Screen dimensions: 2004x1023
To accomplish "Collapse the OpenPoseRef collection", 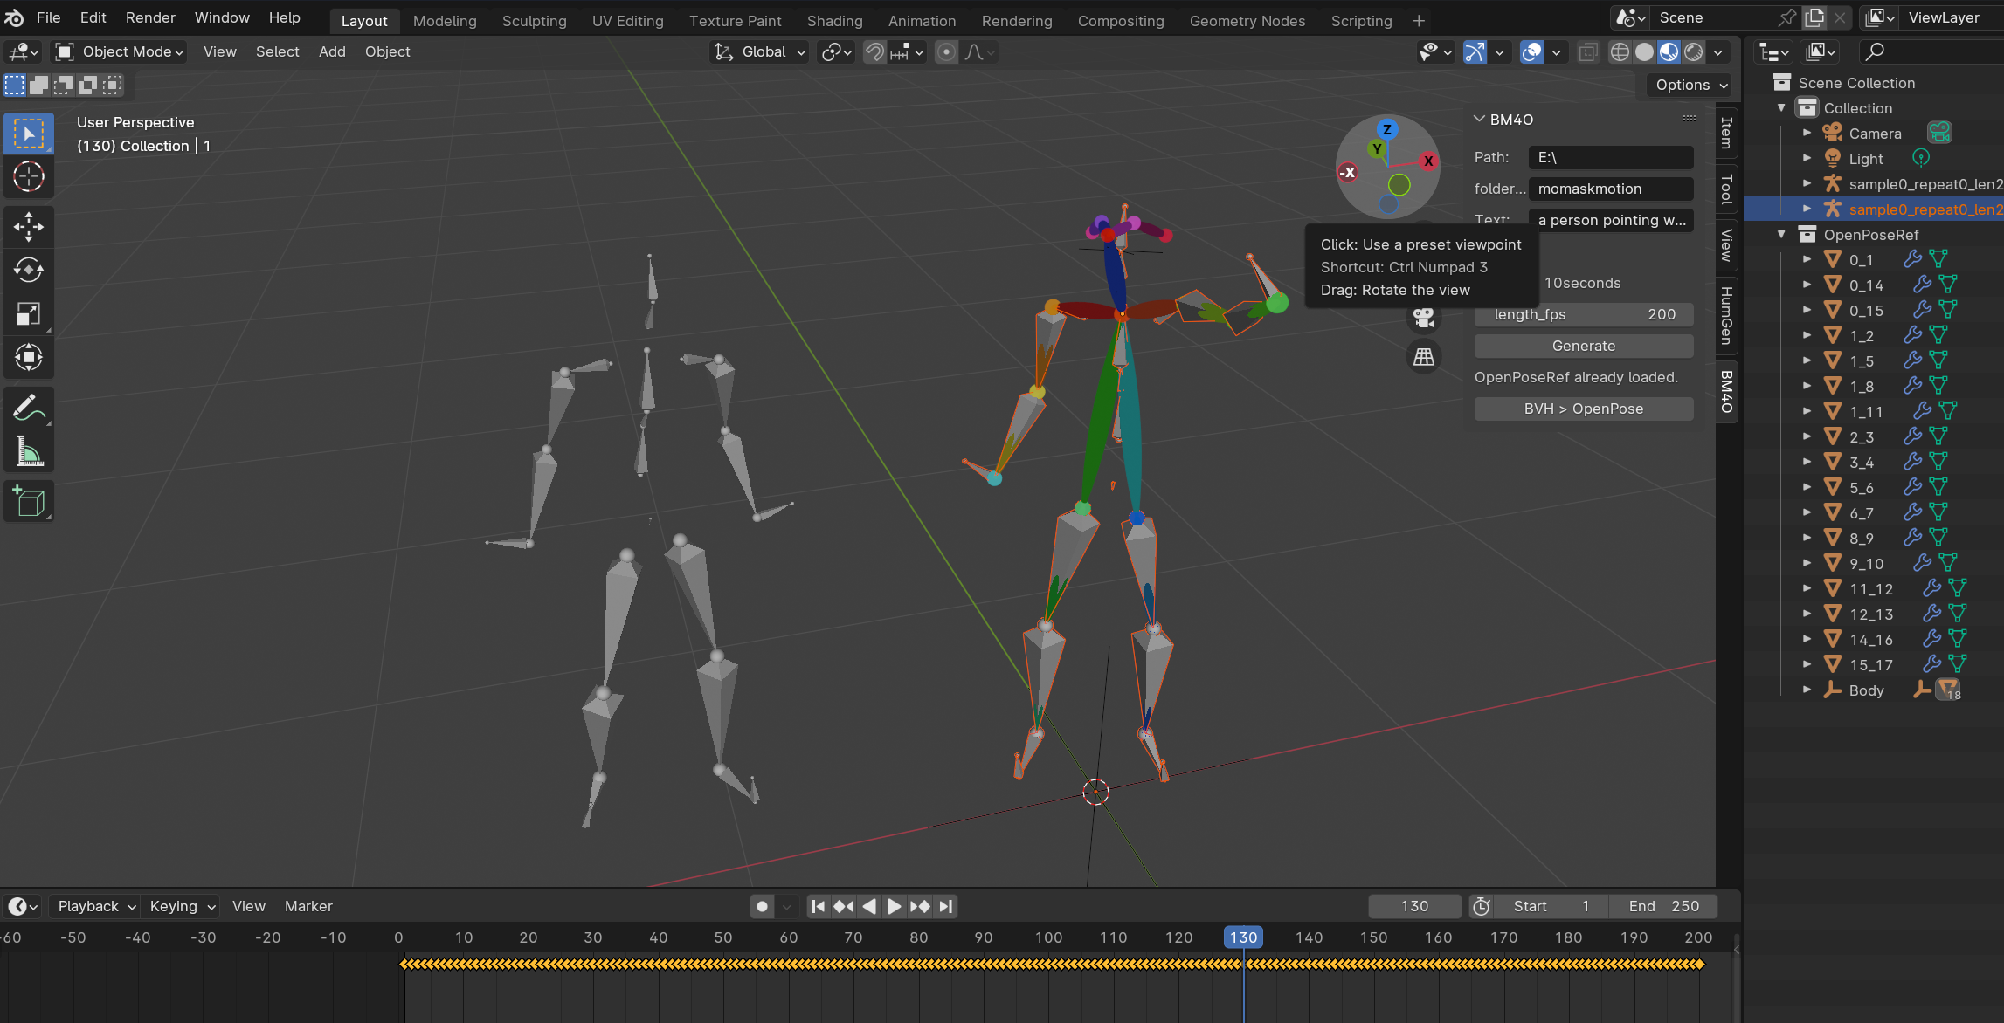I will point(1781,235).
